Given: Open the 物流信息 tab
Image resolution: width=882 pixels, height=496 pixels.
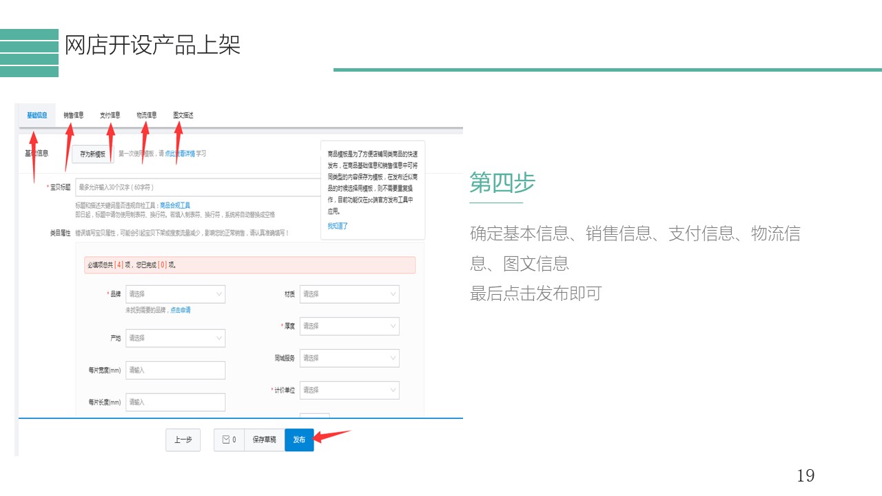Looking at the screenshot, I should (x=147, y=115).
